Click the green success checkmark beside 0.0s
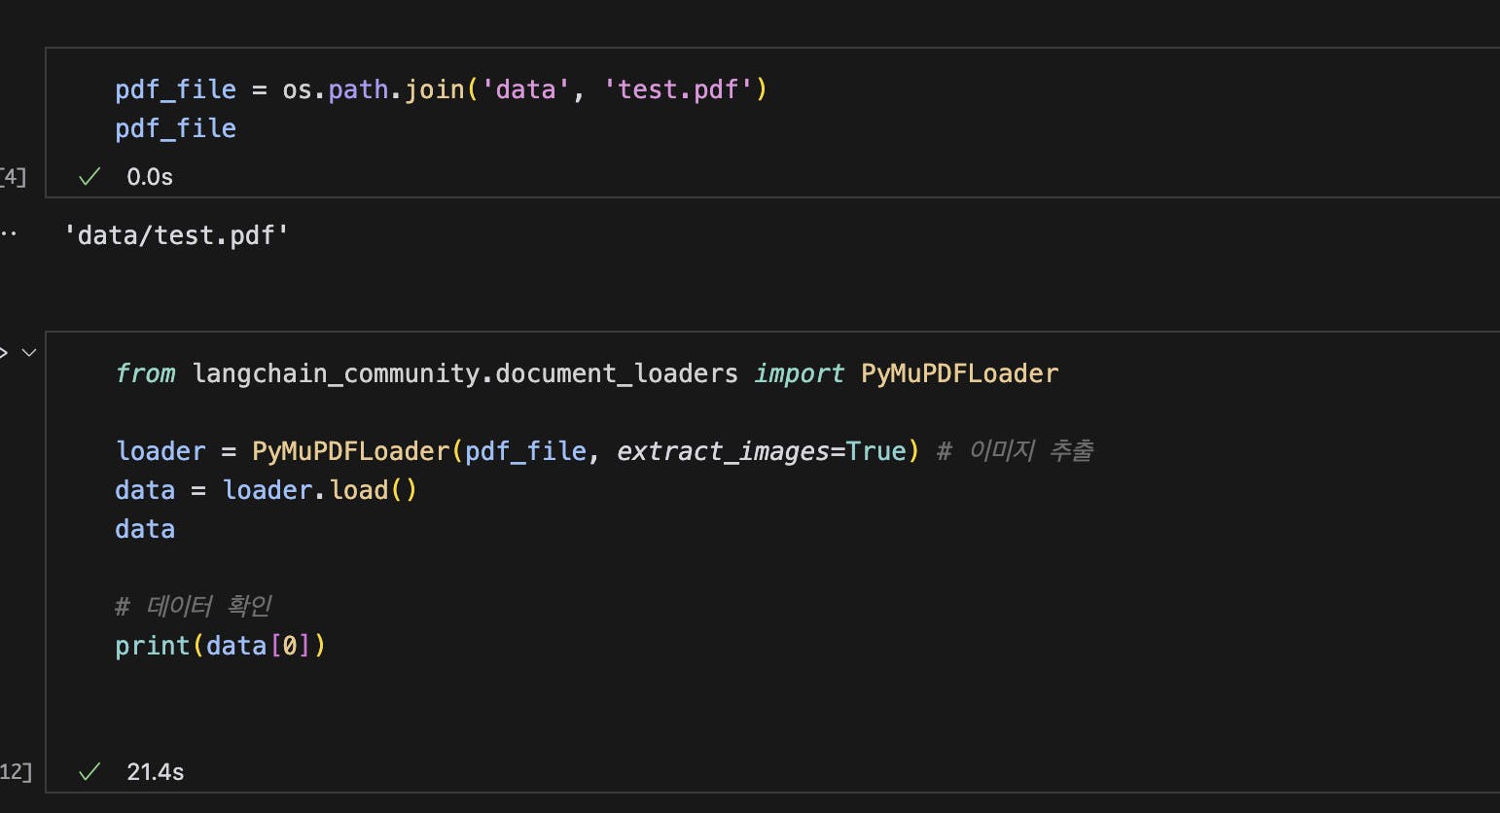 tap(89, 176)
